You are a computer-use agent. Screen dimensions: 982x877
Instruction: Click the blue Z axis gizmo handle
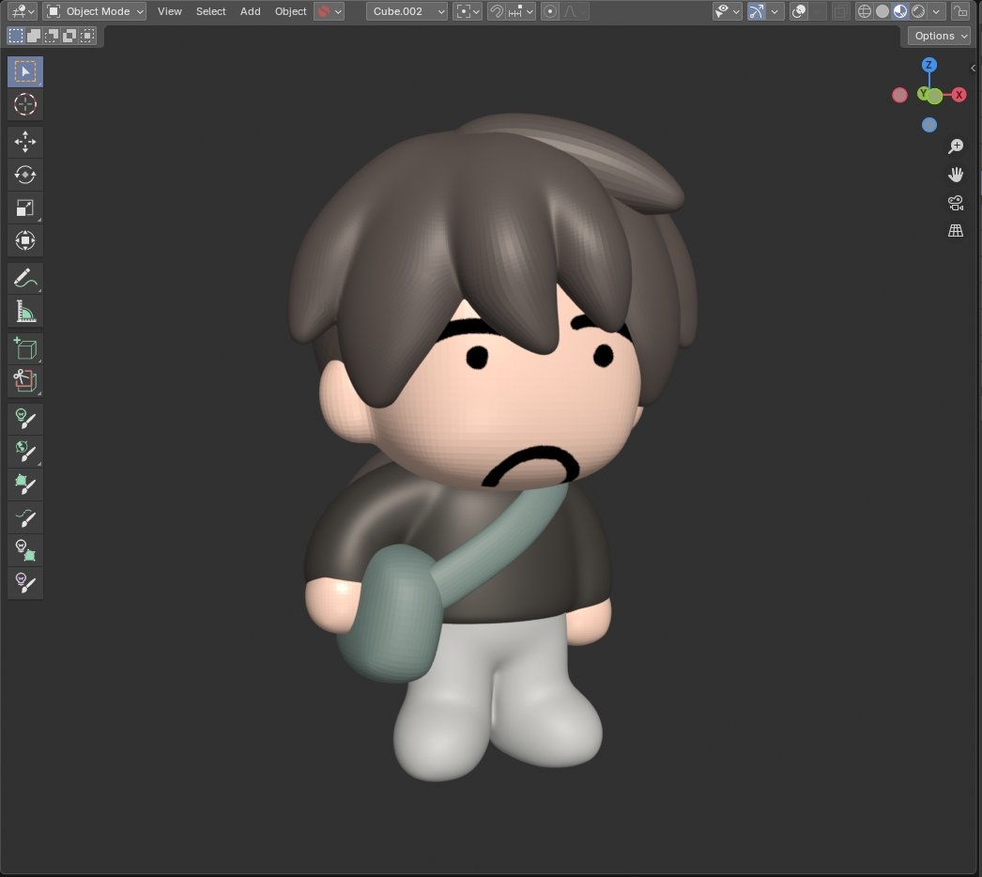928,65
